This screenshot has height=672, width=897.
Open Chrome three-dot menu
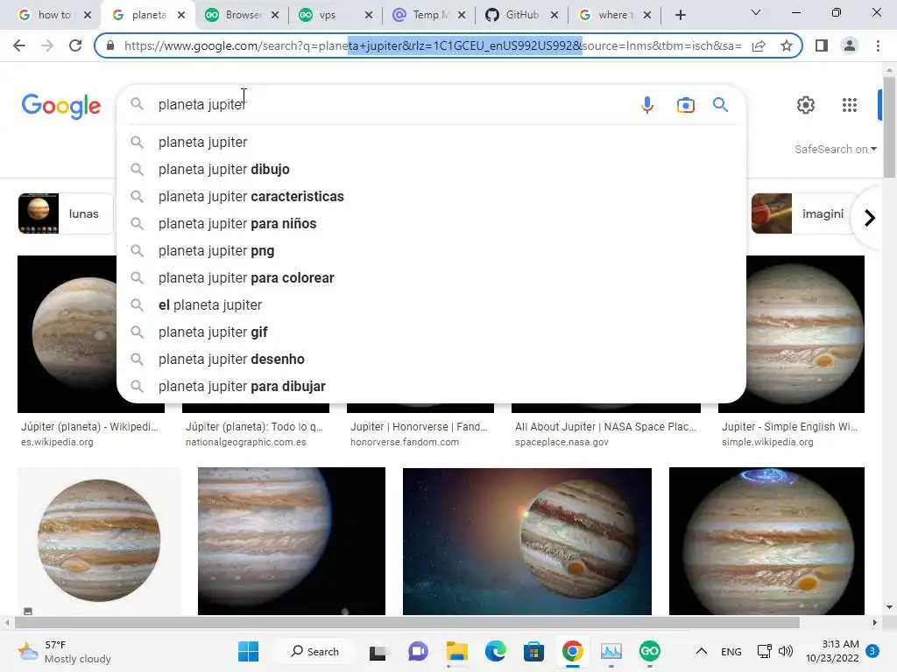pos(878,45)
